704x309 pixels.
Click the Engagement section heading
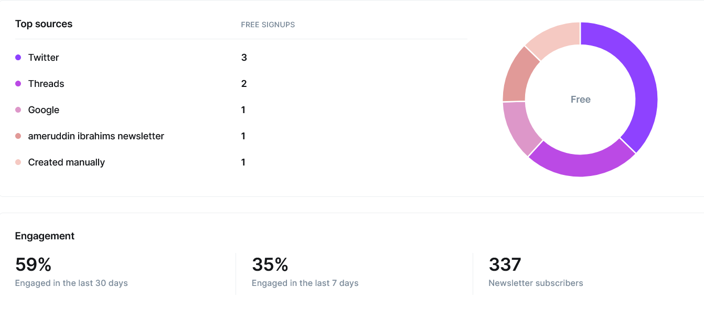tap(45, 236)
